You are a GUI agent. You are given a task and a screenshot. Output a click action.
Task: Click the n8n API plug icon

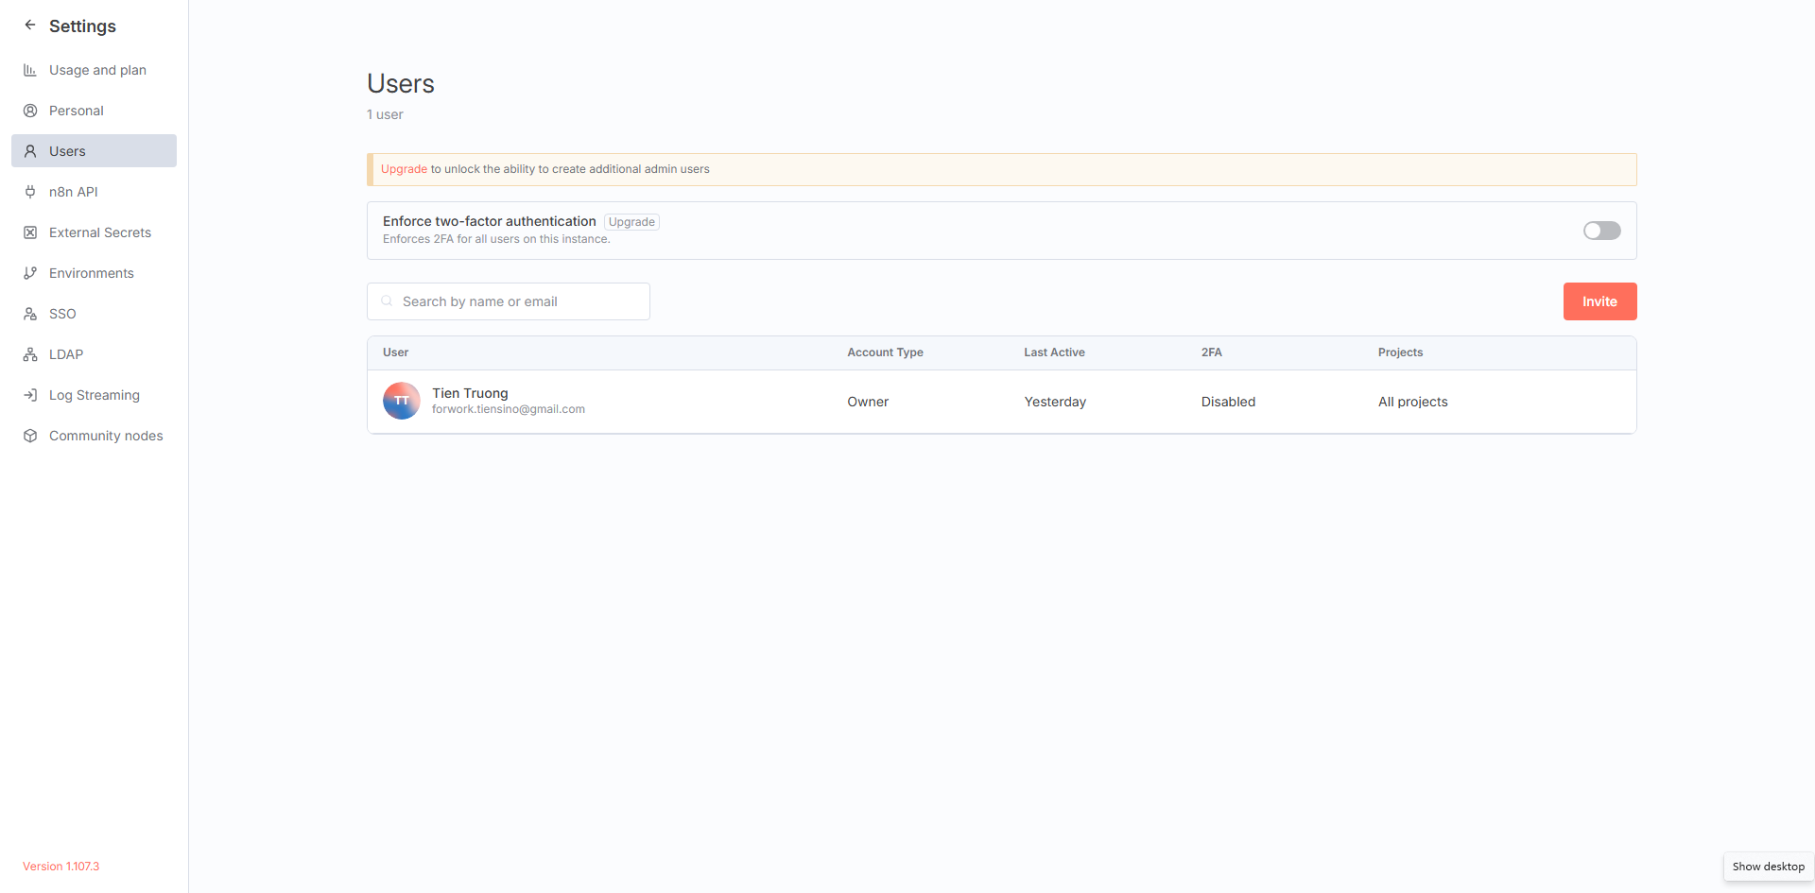click(30, 192)
